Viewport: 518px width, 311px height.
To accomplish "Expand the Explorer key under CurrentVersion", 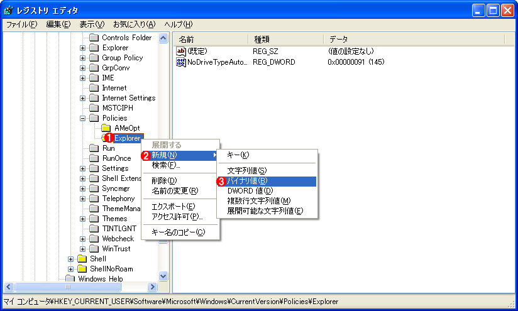I will pyautogui.click(x=82, y=48).
